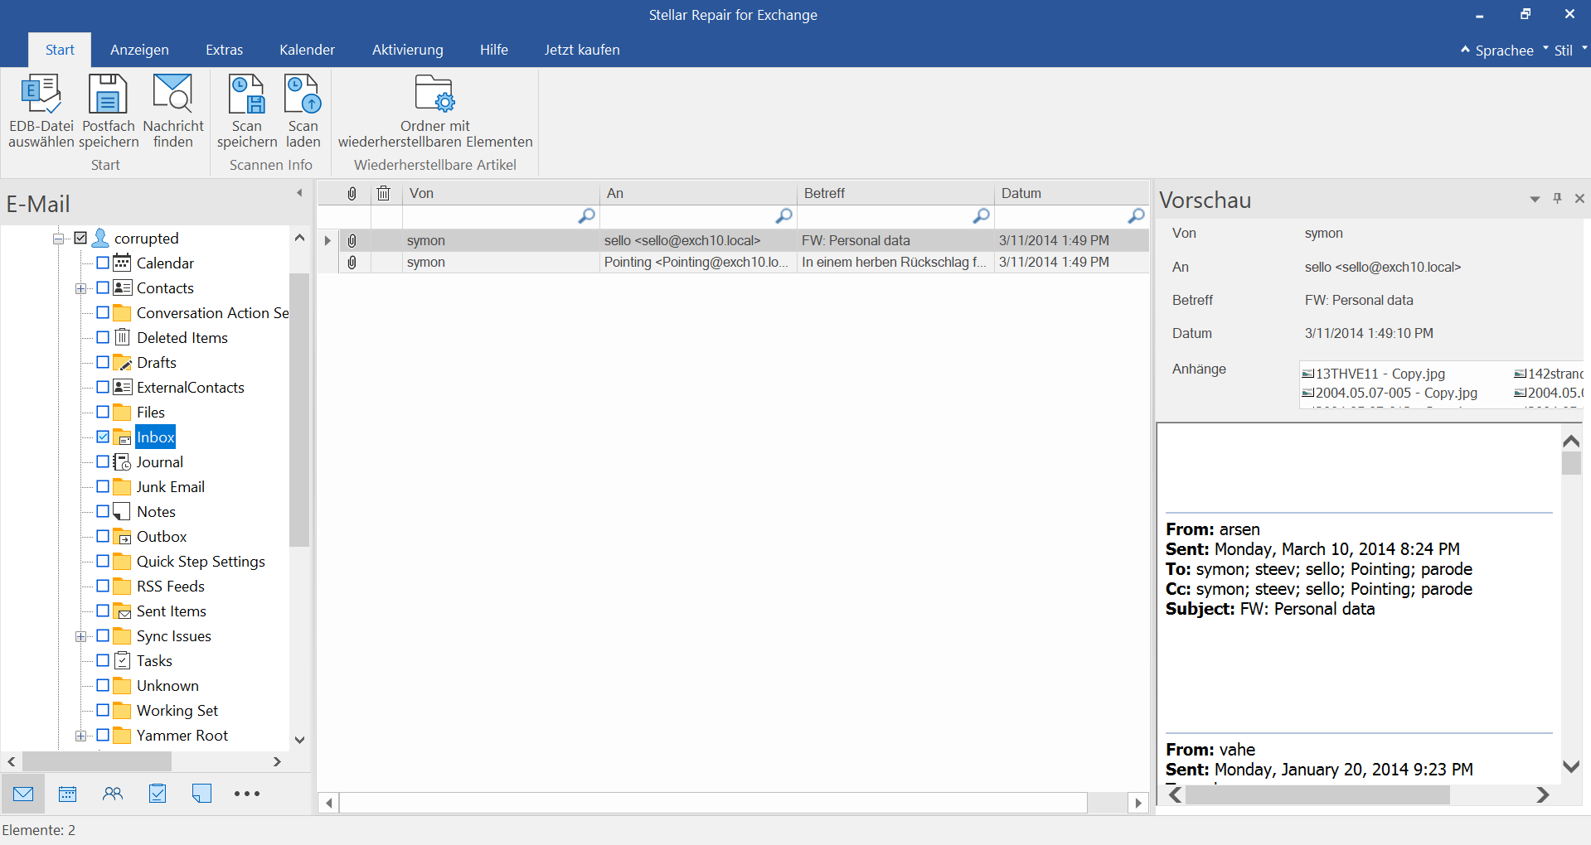This screenshot has height=845, width=1591.
Task: Uncheck the Inbox folder checkbox
Action: [x=103, y=437]
